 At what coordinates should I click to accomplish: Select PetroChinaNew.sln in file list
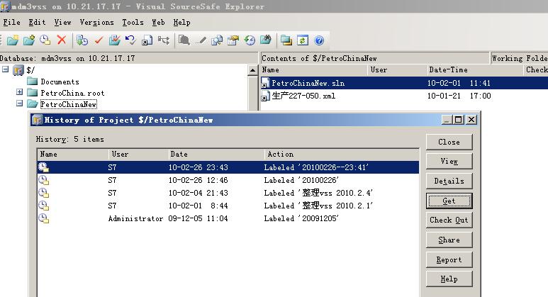[x=404, y=83]
